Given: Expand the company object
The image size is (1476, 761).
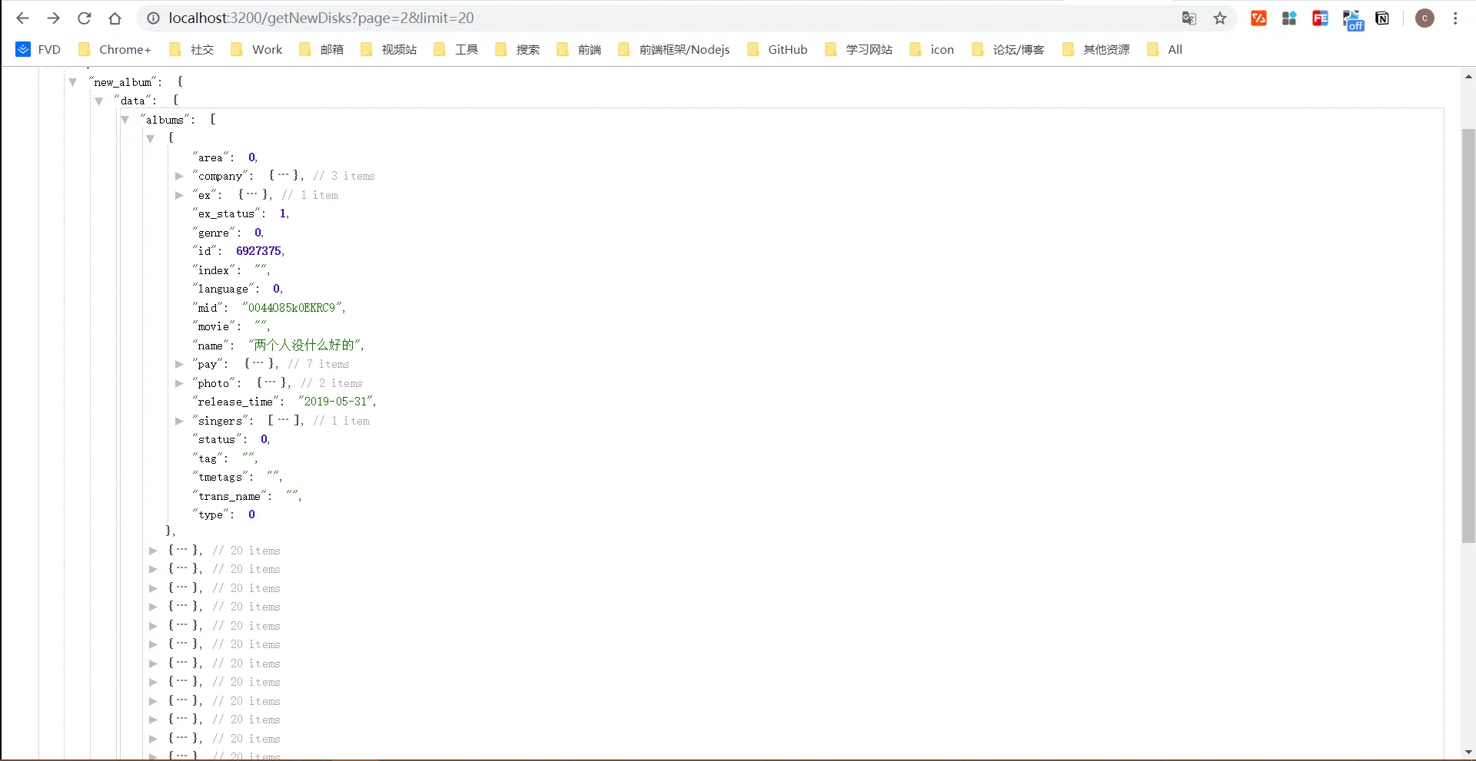Looking at the screenshot, I should (x=179, y=176).
